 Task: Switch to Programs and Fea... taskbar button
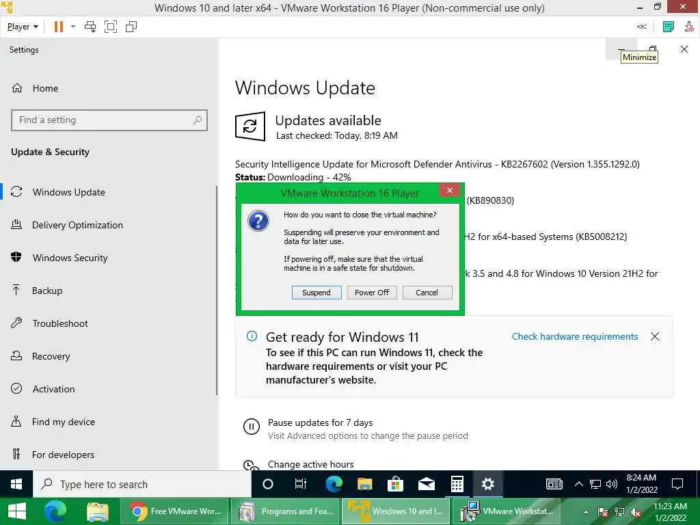(286, 511)
